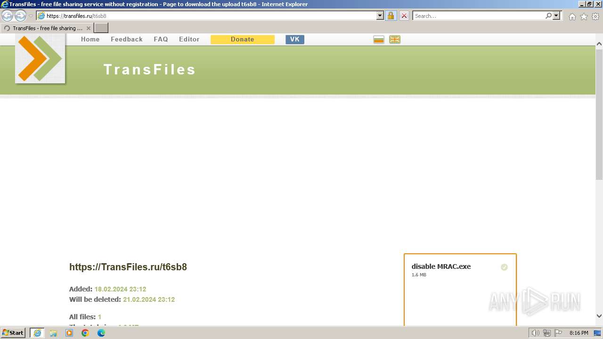This screenshot has width=603, height=339.
Task: Expand the address bar autocomplete dropdown
Action: point(380,16)
